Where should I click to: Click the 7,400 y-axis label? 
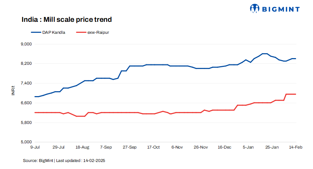pos(27,83)
